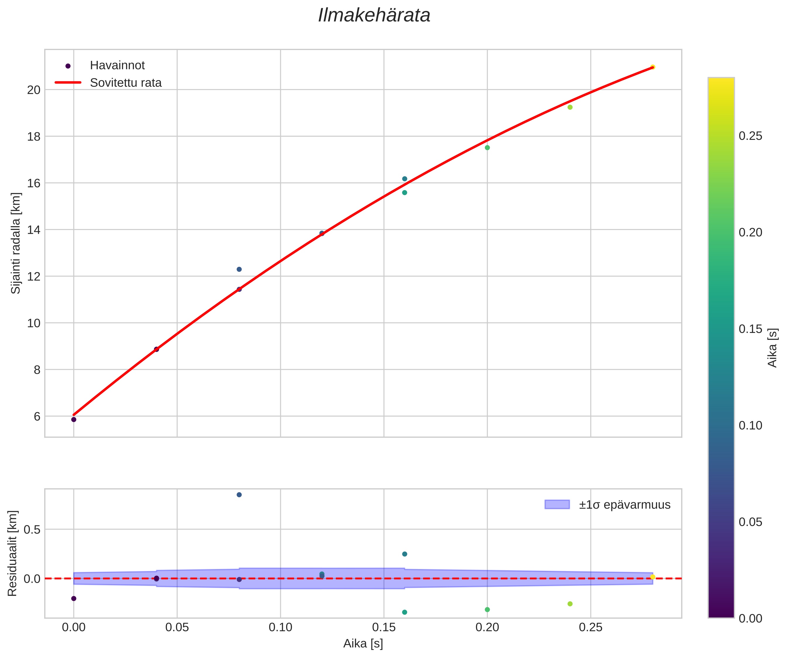Image resolution: width=786 pixels, height=657 pixels.
Task: Click the 'Aika [s]' x-axis label
Action: (x=363, y=643)
